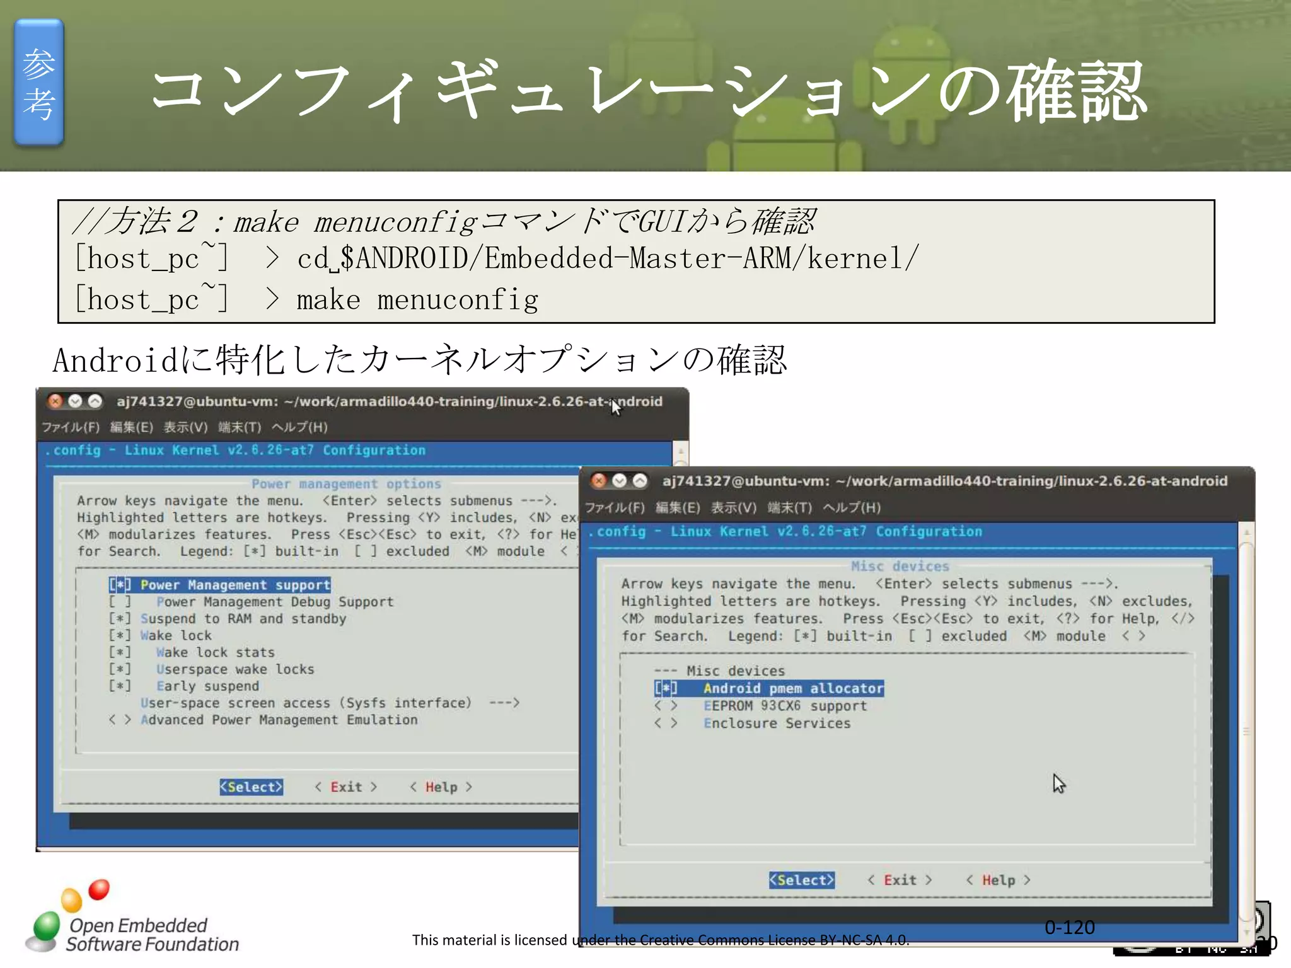Open 編集(E) menu in front terminal
Image resolution: width=1291 pixels, height=968 pixels.
pyautogui.click(x=678, y=507)
